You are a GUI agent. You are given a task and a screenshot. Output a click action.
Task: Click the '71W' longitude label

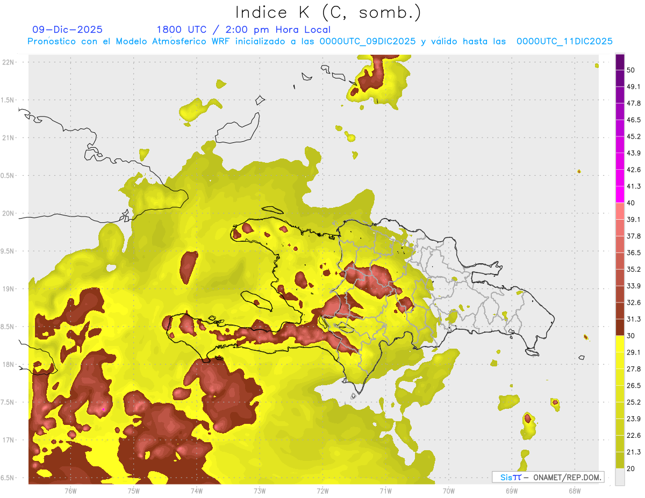(385, 490)
